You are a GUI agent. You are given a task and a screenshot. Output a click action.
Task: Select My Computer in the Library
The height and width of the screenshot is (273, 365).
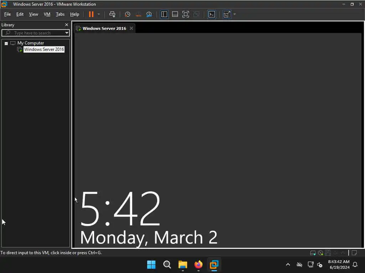pyautogui.click(x=31, y=43)
